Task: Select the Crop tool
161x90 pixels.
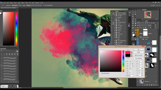Action: (133, 17)
